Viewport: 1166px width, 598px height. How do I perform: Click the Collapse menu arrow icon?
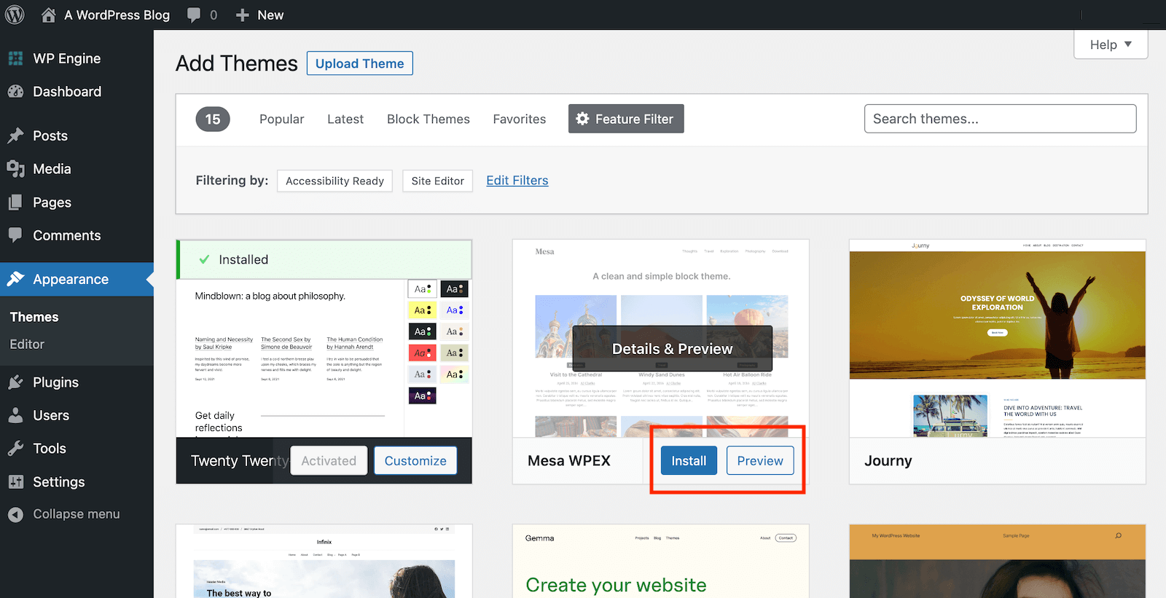click(x=15, y=514)
